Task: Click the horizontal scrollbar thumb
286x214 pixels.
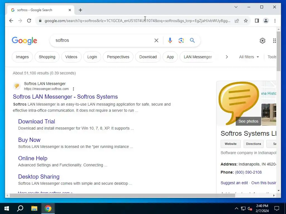Action: (122, 195)
